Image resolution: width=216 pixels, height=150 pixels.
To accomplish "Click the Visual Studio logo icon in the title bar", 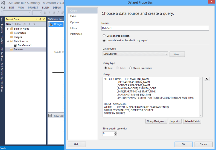I will click(x=3, y=3).
